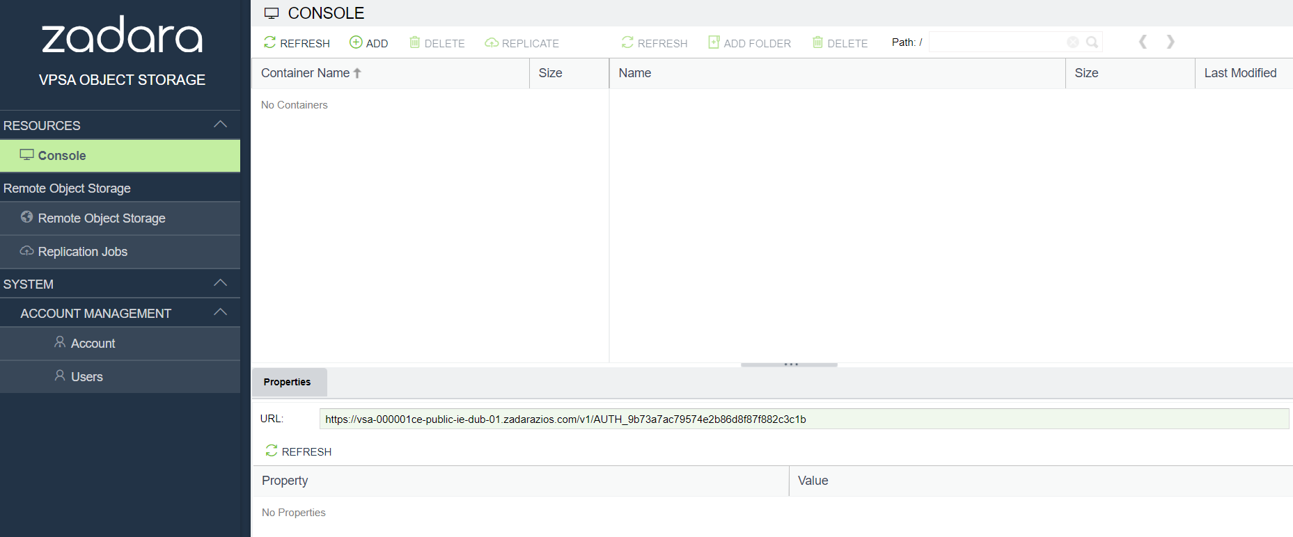Image resolution: width=1293 pixels, height=537 pixels.
Task: Click container list Size column header
Action: pyautogui.click(x=569, y=73)
